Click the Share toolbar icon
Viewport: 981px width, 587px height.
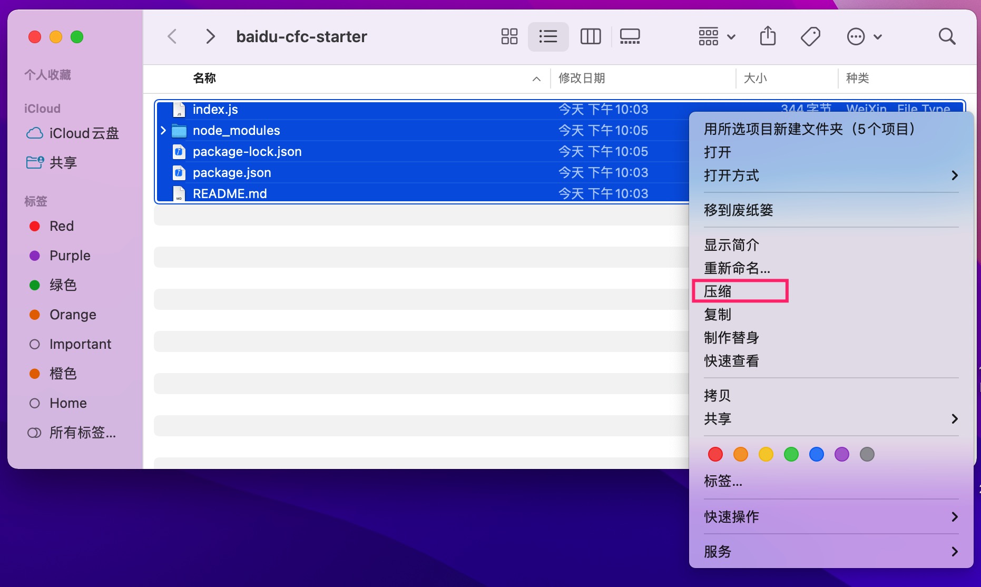[x=768, y=36]
